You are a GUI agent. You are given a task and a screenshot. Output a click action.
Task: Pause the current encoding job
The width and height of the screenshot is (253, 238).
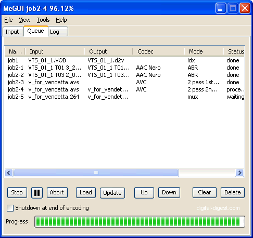click(37, 192)
